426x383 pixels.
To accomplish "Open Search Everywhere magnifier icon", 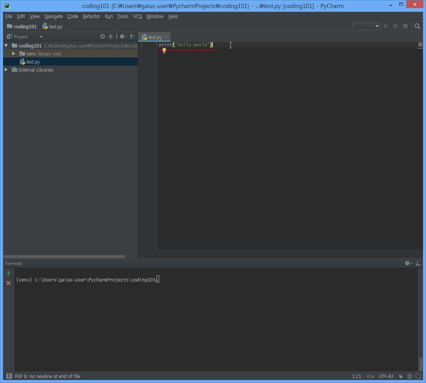I will pos(417,26).
